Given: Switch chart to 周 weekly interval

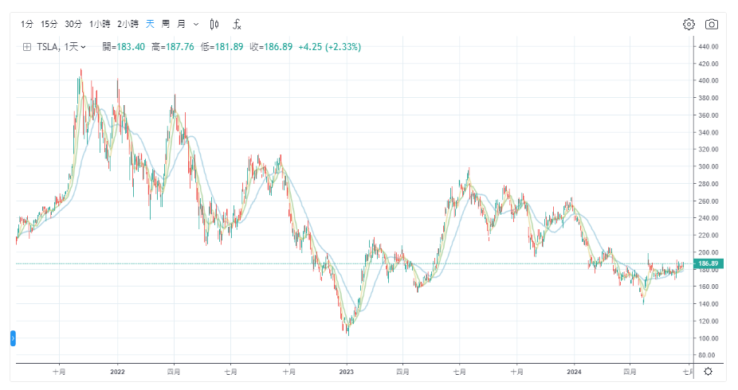Looking at the screenshot, I should [165, 25].
